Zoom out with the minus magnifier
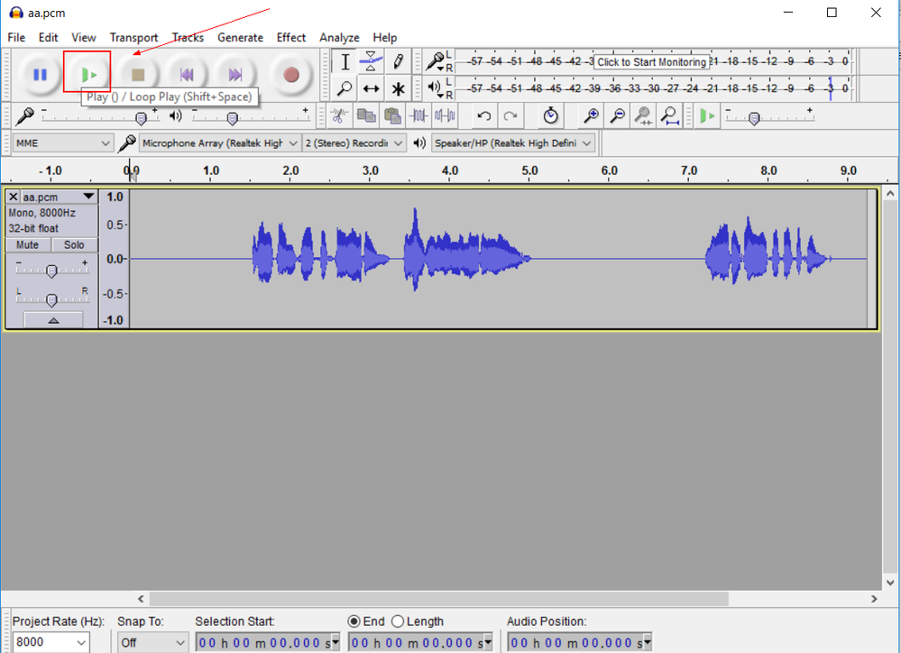Viewport: 901px width, 653px height. pos(617,116)
